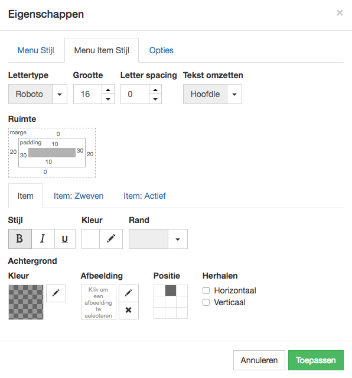
Task: Switch to the Item: Zweven tab
Action: (79, 196)
